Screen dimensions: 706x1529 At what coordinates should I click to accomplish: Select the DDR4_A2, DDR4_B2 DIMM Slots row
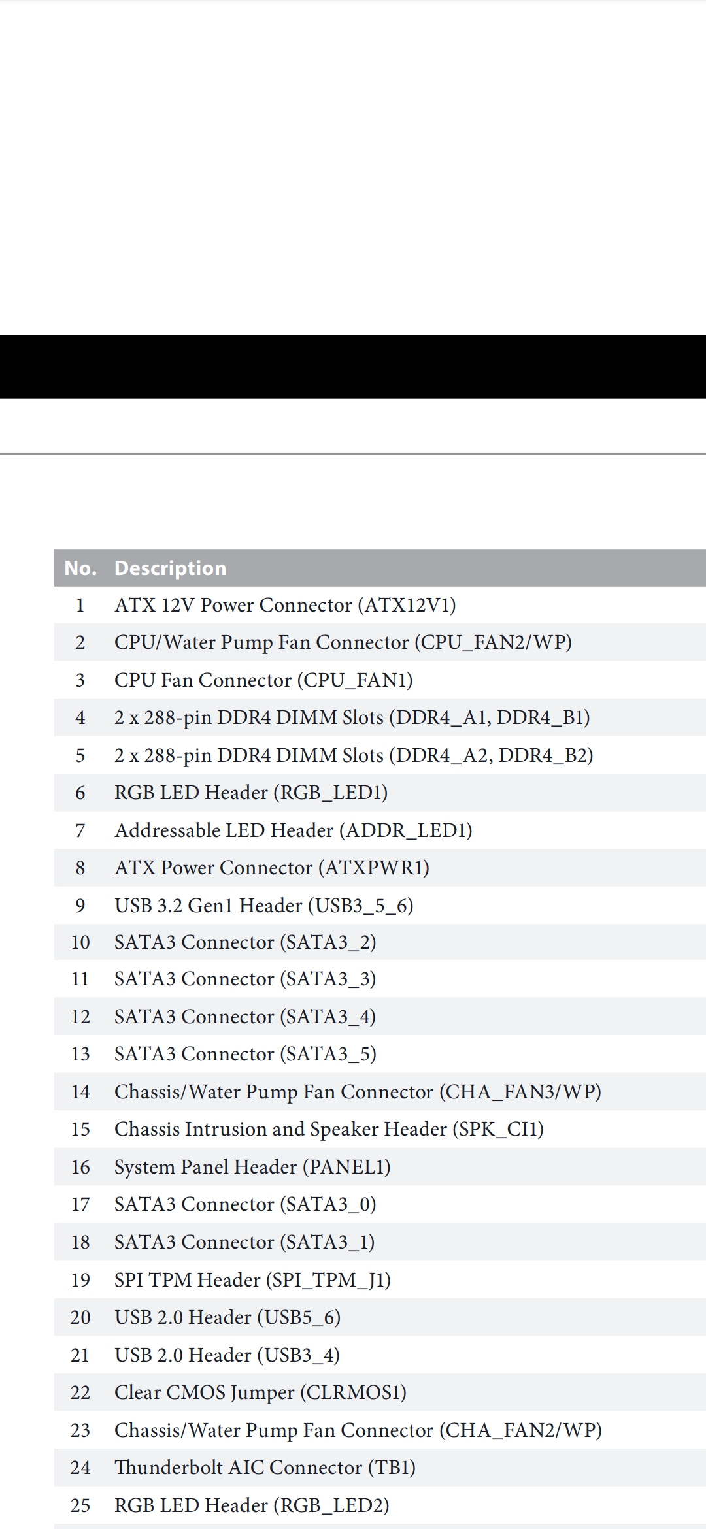[380, 755]
